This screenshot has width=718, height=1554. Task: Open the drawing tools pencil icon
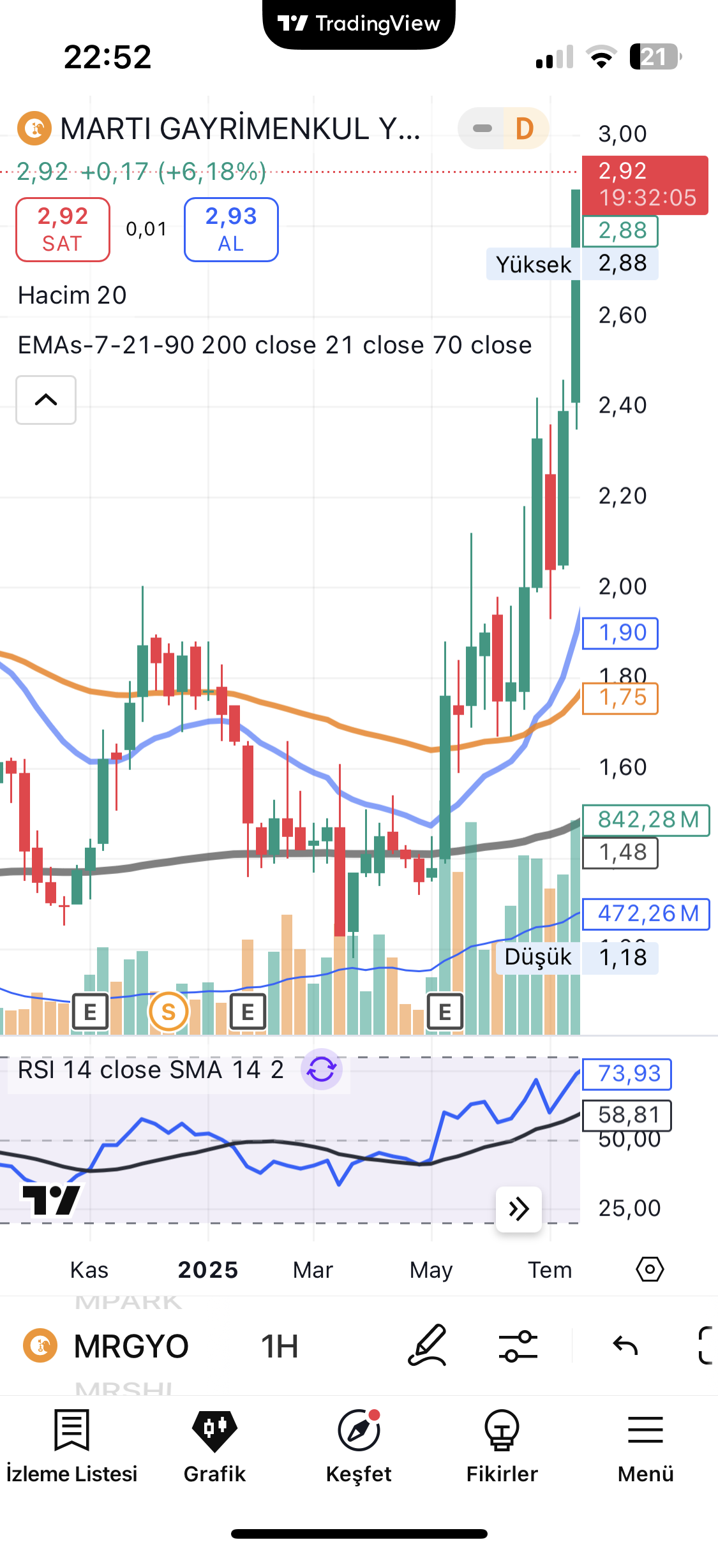pyautogui.click(x=427, y=1345)
